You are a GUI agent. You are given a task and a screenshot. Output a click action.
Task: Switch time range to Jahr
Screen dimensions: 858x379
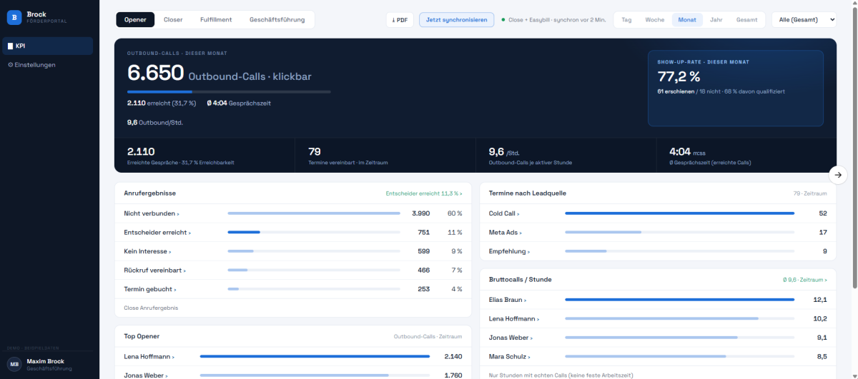pyautogui.click(x=716, y=20)
